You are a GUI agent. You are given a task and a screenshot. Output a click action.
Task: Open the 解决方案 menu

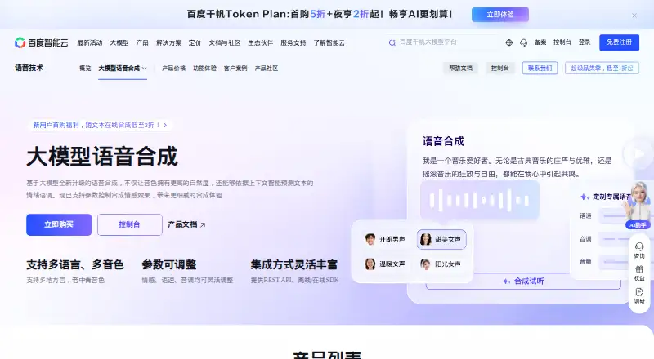169,43
